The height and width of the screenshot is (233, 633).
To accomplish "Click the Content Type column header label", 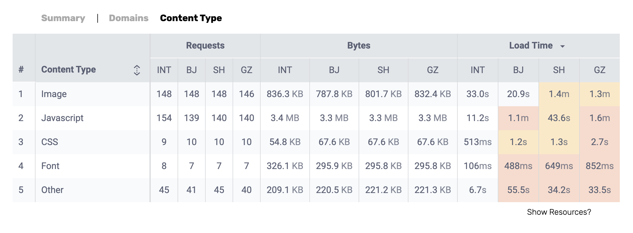I will [68, 70].
